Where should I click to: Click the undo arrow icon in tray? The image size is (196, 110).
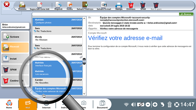(162, 105)
